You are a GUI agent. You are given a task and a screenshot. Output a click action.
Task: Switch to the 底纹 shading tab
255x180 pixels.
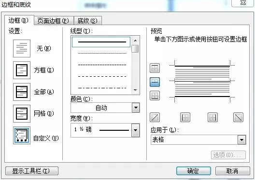coord(88,21)
